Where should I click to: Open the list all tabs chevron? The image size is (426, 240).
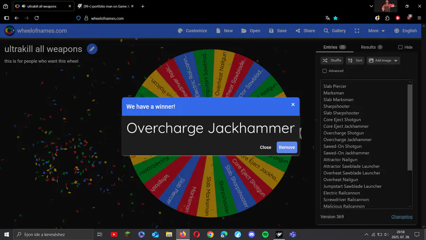[371, 6]
